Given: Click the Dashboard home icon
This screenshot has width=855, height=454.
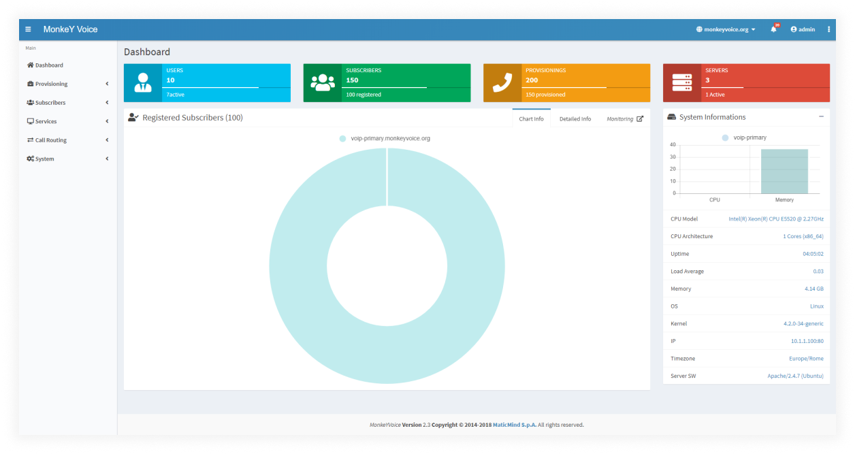Looking at the screenshot, I should pos(30,65).
